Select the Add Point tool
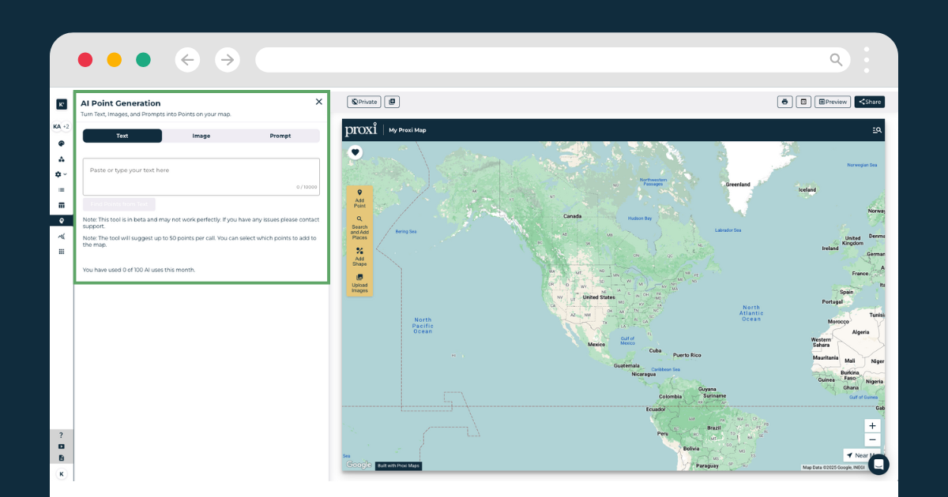Viewport: 948px width, 497px height. coord(359,199)
